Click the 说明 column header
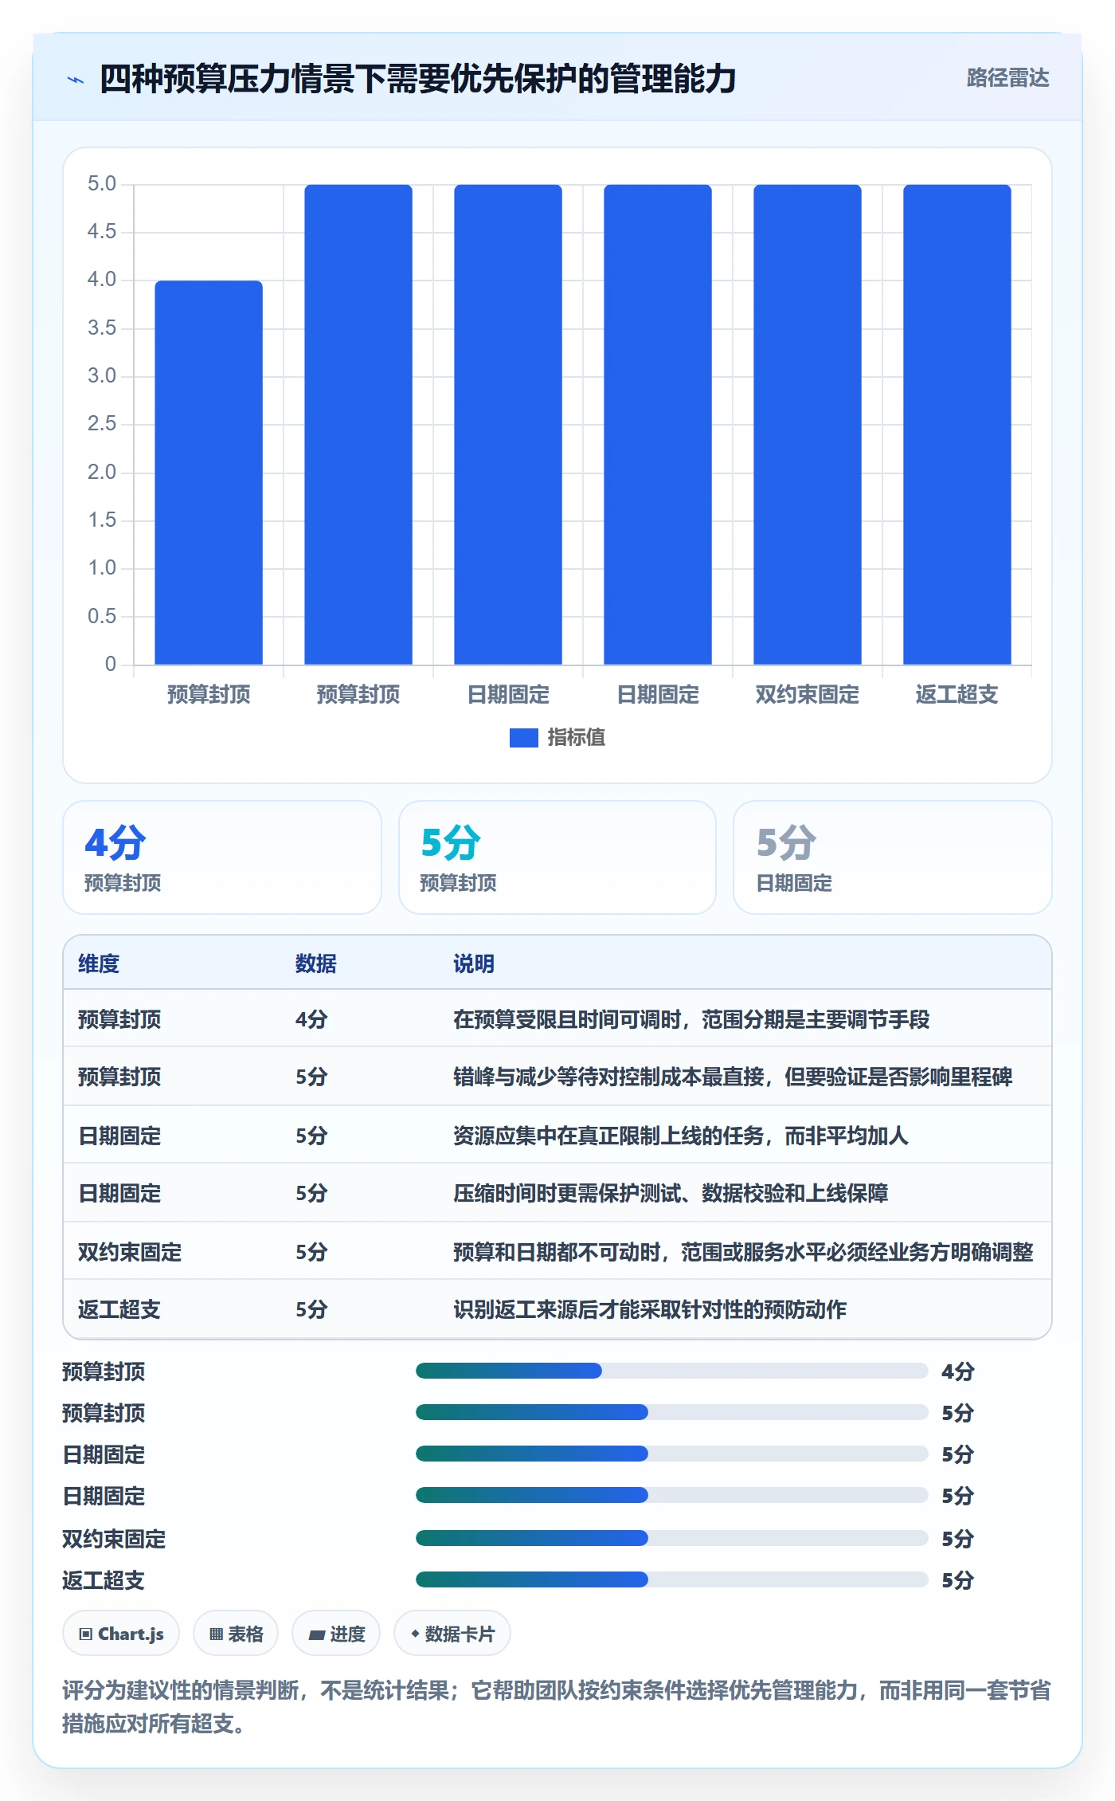 [x=474, y=963]
